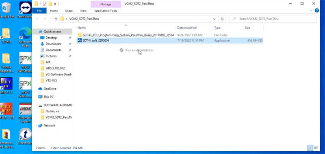Open the Honda Diagnostic folder on desktop

click(x=6, y=63)
